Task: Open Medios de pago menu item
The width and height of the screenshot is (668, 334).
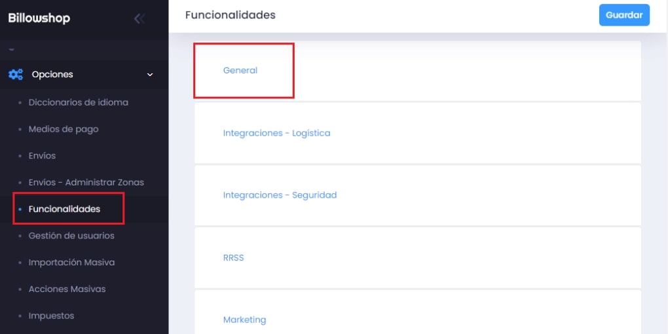Action: pyautogui.click(x=64, y=129)
